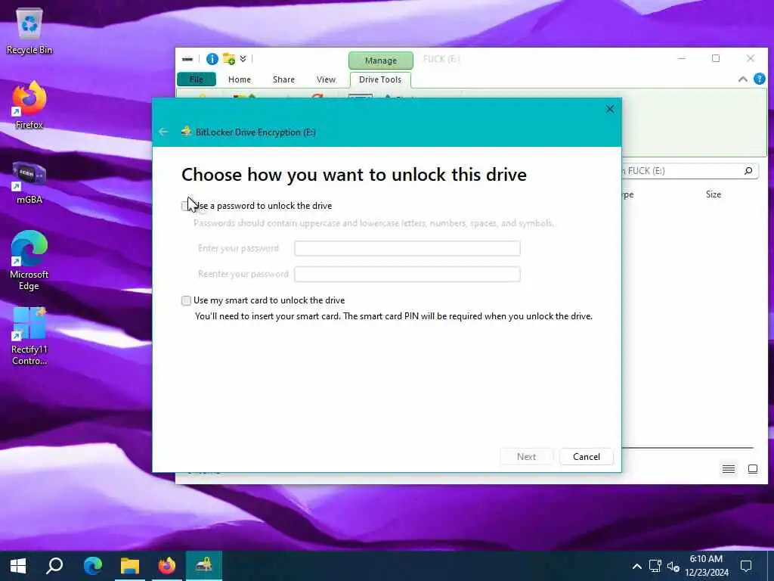The height and width of the screenshot is (581, 774).
Task: Collapse the Explorer ribbon with the chevron
Action: click(742, 79)
